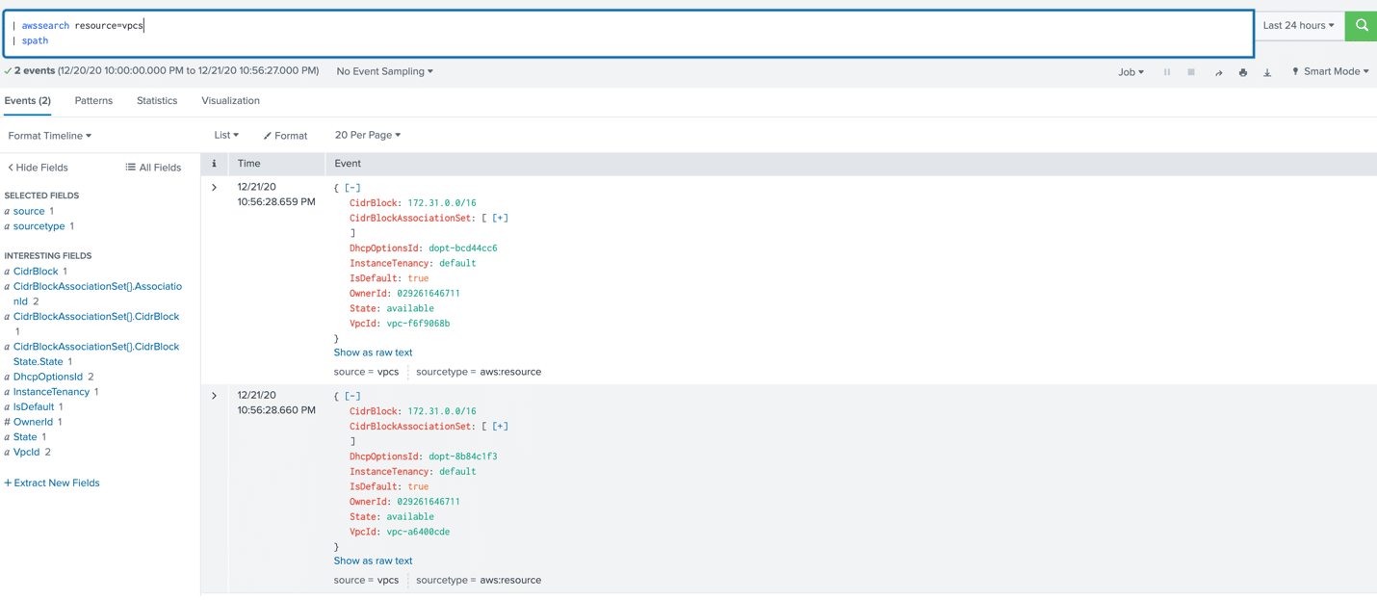Click OwnerId value in second event
The height and width of the screenshot is (600, 1377).
429,502
